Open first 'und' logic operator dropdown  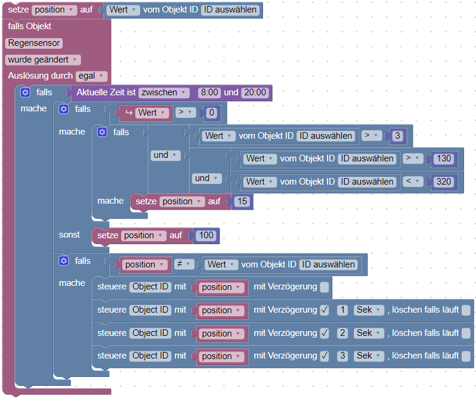click(165, 155)
